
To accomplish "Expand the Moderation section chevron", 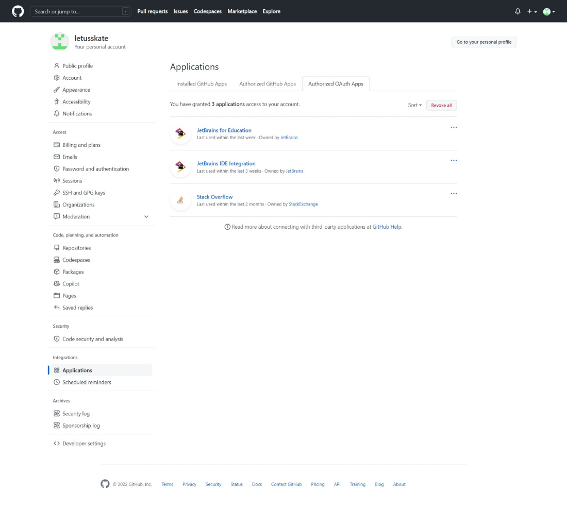I will pyautogui.click(x=146, y=217).
